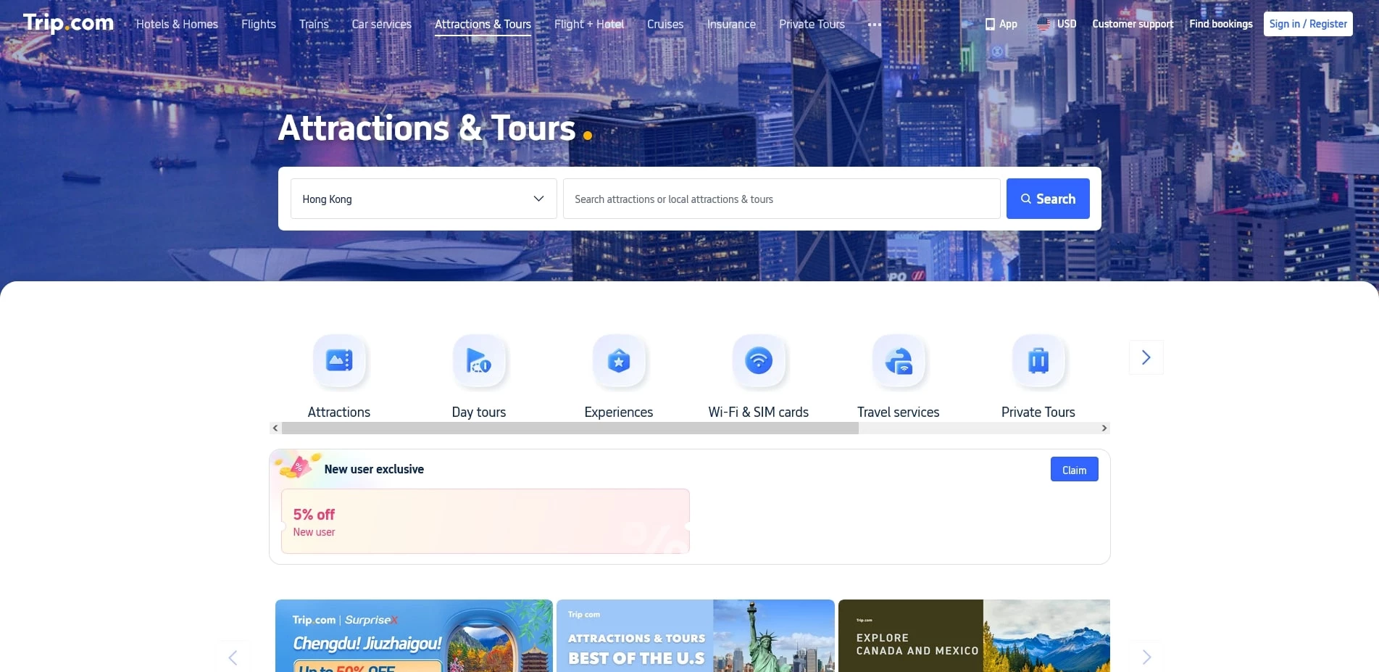Click the Customer support link
Screen dimensions: 1379x672
pyautogui.click(x=1132, y=23)
